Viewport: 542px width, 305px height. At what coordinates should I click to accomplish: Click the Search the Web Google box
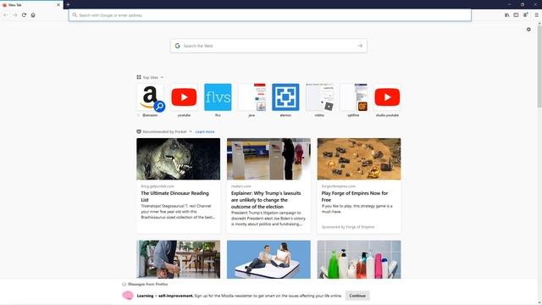[268, 46]
